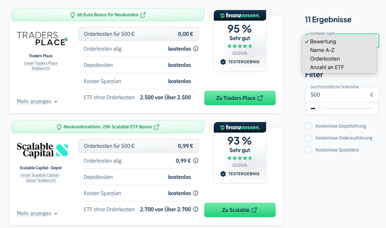This screenshot has width=386, height=228.
Task: Click the order amount slider handle
Action: click(x=320, y=108)
